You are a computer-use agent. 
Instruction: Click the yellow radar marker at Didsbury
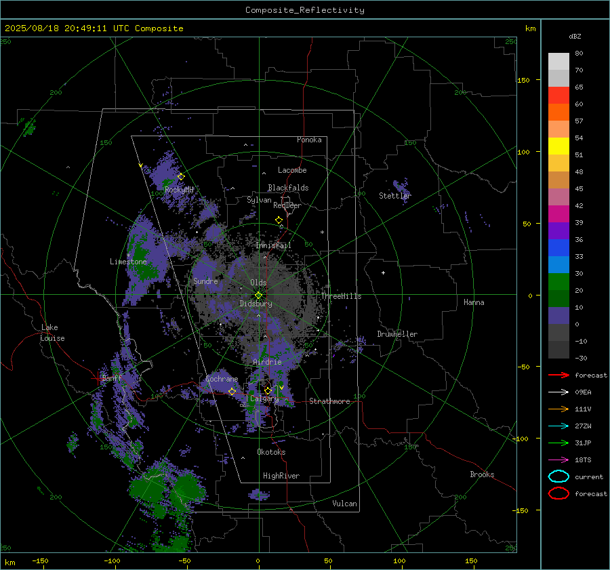tap(258, 296)
